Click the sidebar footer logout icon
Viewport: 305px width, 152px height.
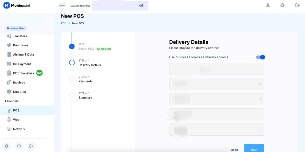click(x=31, y=146)
